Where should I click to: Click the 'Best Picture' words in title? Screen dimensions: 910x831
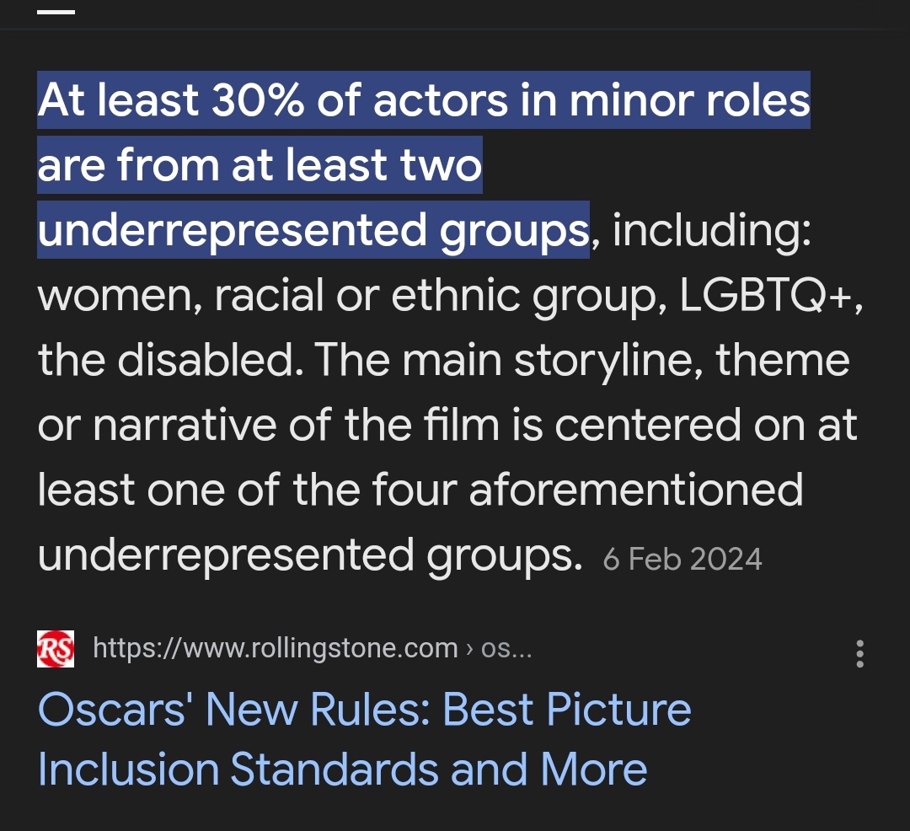point(567,709)
